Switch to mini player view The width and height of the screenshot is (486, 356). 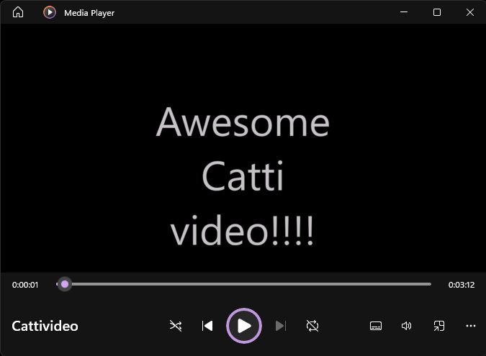[439, 326]
